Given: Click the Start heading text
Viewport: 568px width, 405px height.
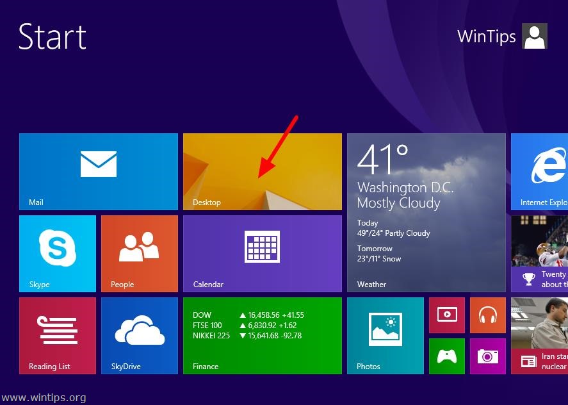Looking at the screenshot, I should [x=52, y=37].
